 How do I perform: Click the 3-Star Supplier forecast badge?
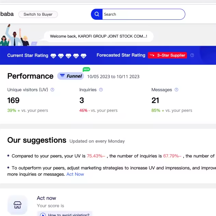[x=167, y=55]
